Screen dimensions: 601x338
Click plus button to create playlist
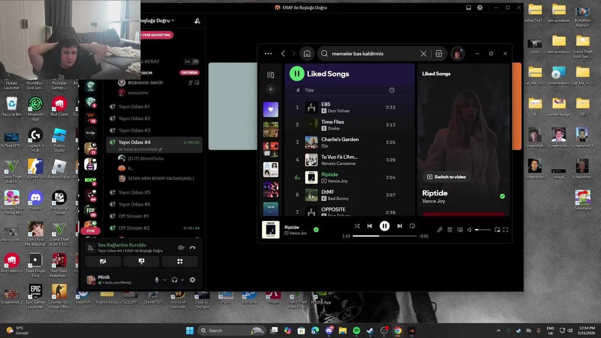(270, 89)
